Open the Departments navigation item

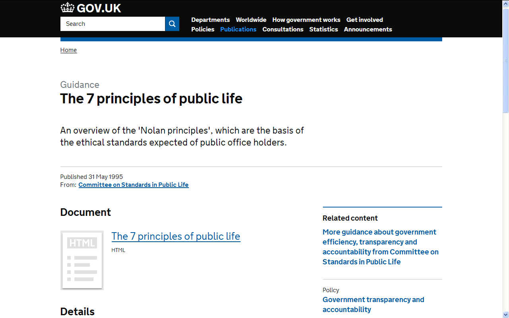click(x=210, y=20)
